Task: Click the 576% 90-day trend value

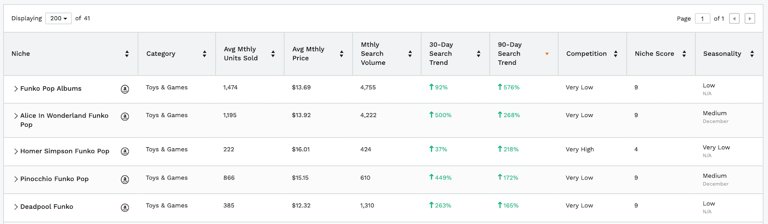Action: point(509,87)
